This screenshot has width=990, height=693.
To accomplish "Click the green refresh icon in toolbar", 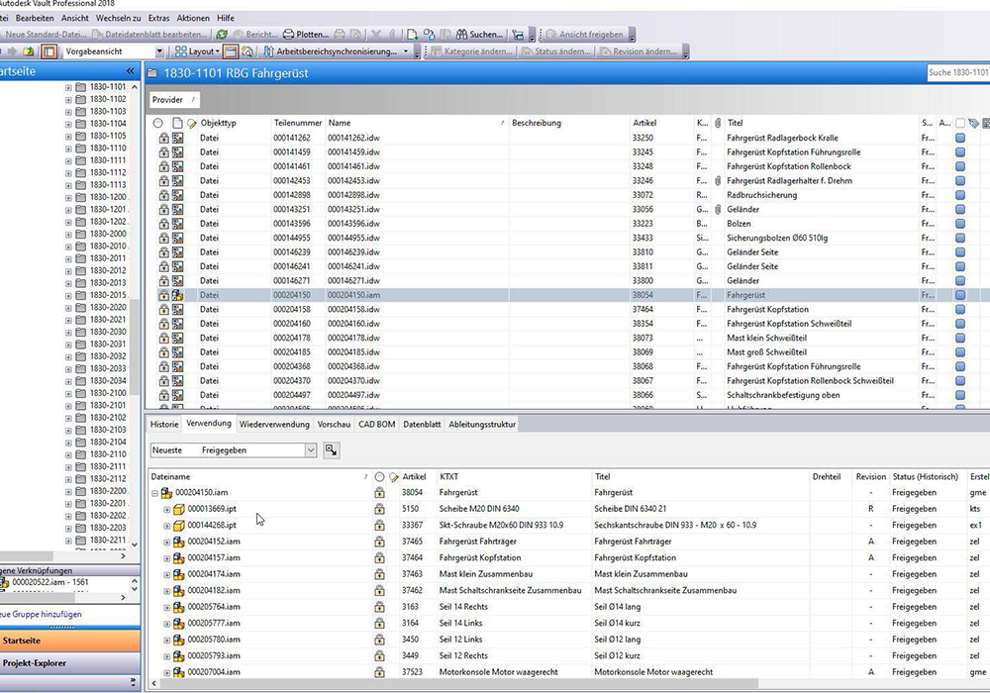I will (222, 34).
